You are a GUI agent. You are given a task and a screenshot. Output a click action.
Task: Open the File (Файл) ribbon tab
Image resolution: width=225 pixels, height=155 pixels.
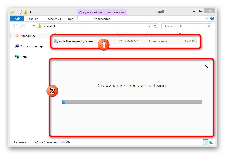coord(17,19)
